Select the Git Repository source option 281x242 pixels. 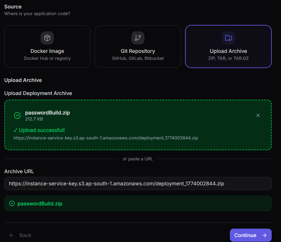tap(138, 46)
